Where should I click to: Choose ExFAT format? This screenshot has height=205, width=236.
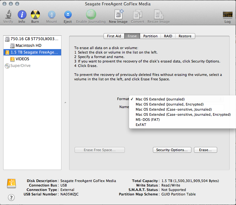pyautogui.click(x=182, y=125)
